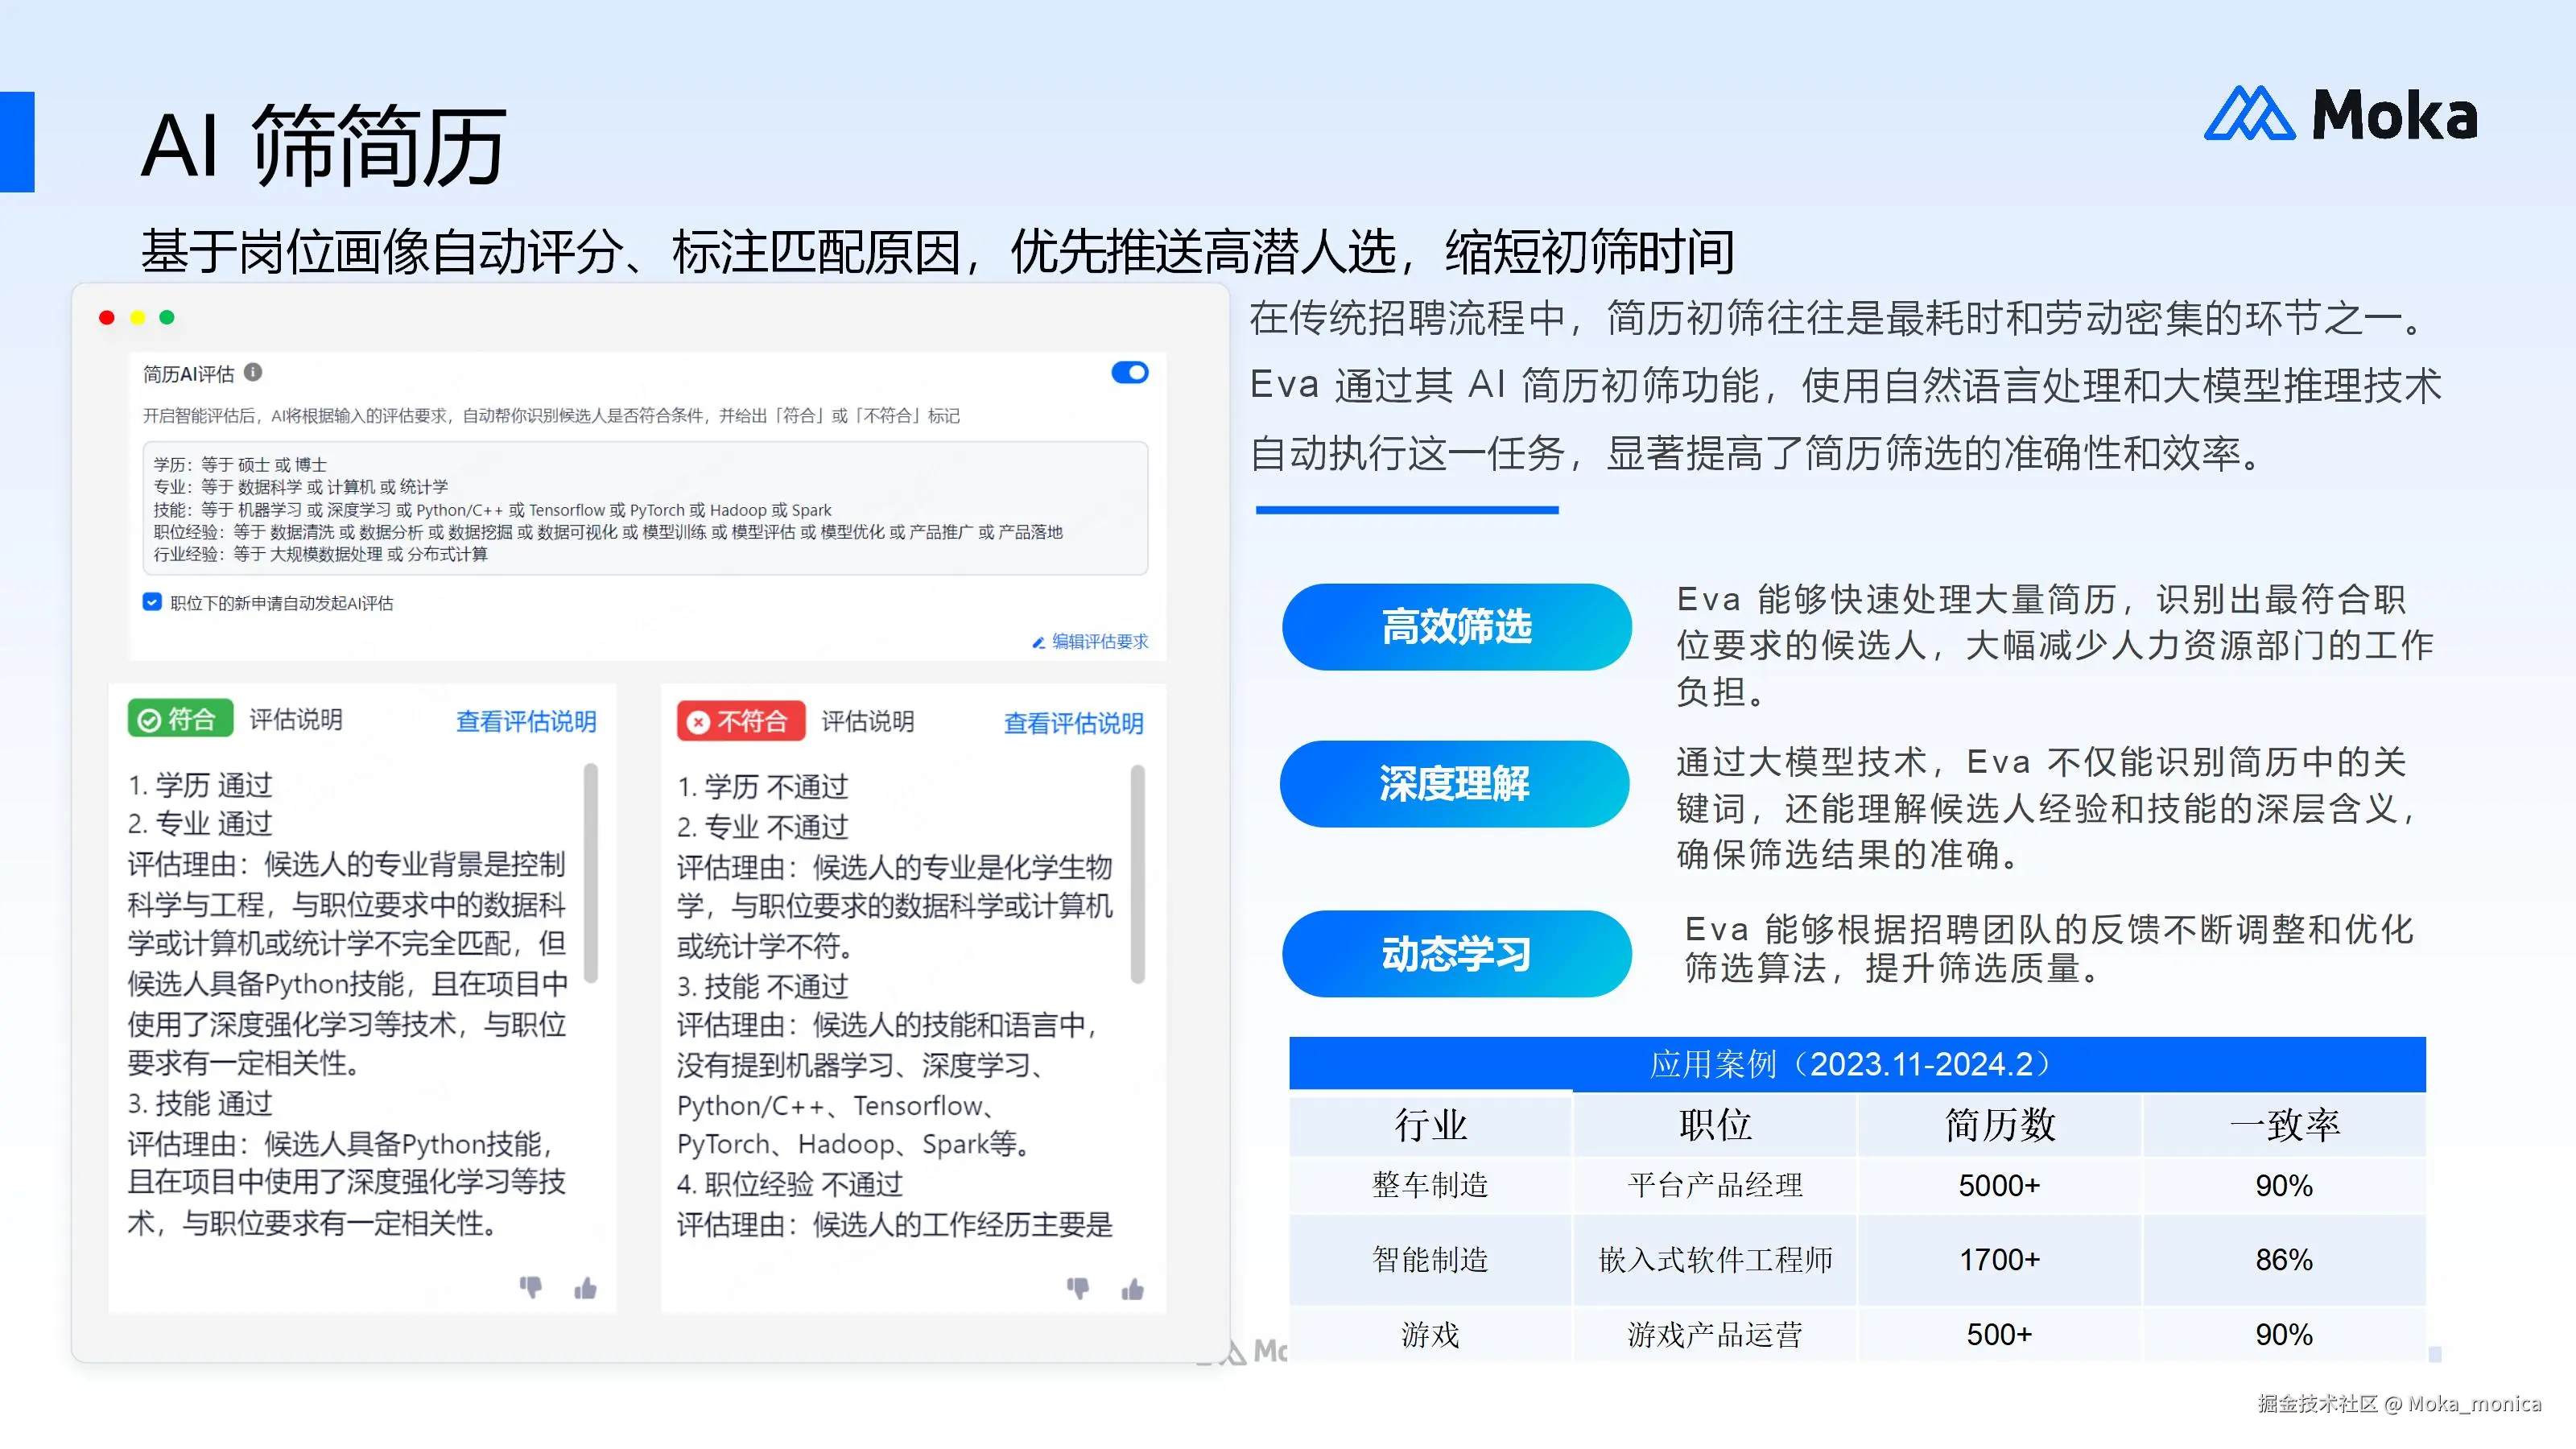Click the pencil icon next to 编辑评估要求
Viewport: 2576px width, 1449px height.
click(1038, 642)
